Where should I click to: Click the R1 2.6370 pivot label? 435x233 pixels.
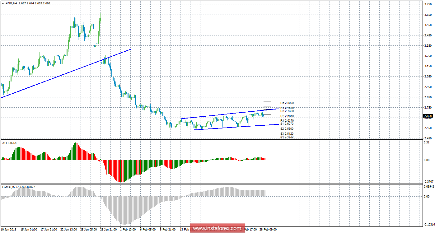point(287,120)
